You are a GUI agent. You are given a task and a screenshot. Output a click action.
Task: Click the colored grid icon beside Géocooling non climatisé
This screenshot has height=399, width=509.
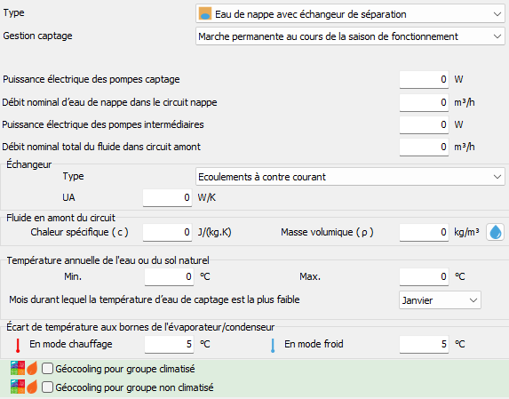click(18, 387)
